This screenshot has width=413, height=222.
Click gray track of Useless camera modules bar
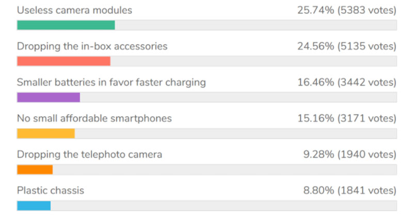pyautogui.click(x=256, y=25)
